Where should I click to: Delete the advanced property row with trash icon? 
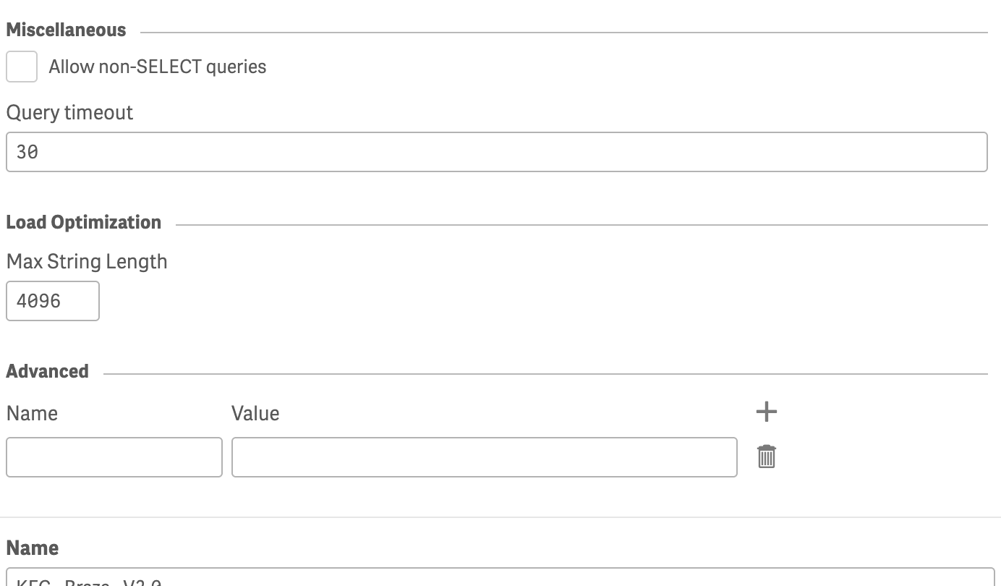coord(766,457)
